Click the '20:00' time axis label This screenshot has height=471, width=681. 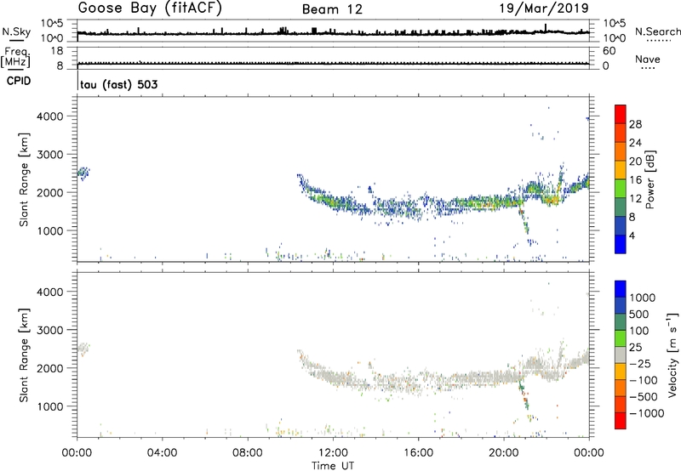click(503, 453)
